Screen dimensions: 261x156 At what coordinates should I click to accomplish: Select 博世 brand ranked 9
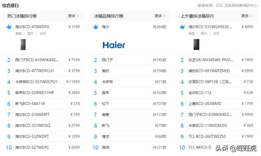[x=106, y=137]
